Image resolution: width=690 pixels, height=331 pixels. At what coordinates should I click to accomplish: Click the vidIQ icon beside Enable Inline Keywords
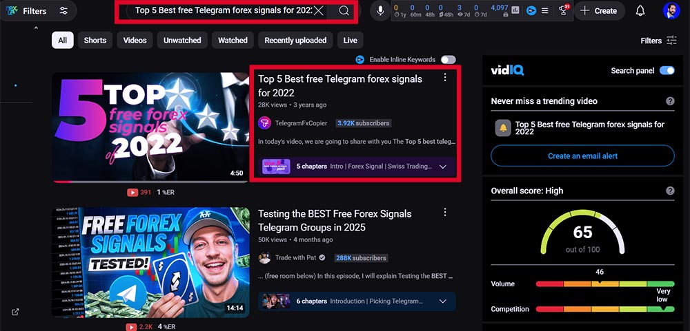(x=360, y=59)
